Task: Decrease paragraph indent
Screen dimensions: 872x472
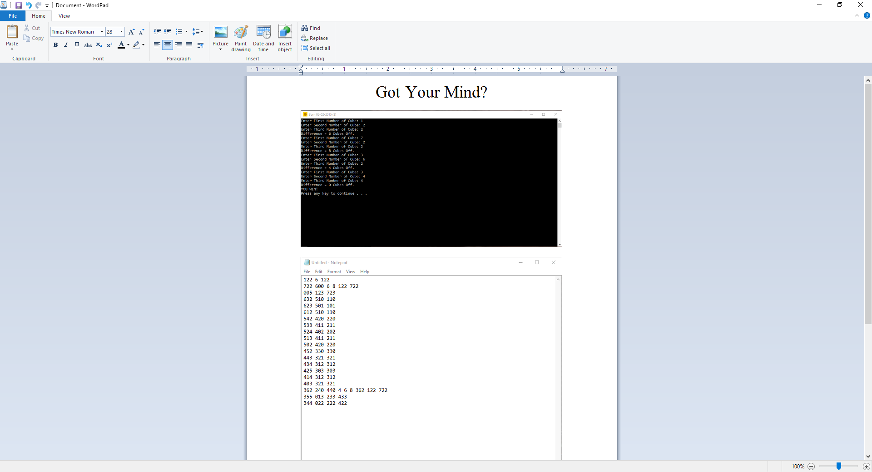Action: (157, 32)
